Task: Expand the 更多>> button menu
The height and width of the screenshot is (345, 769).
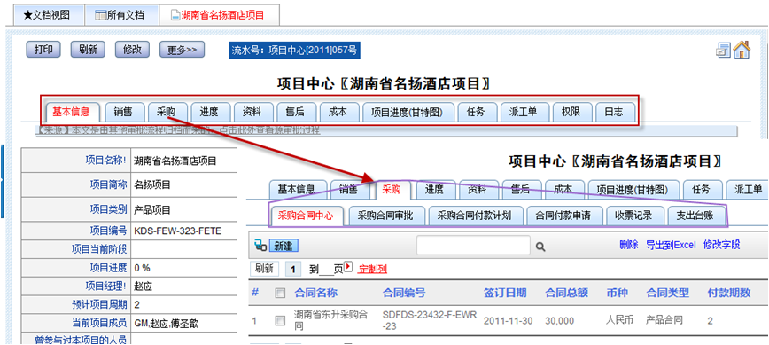Action: (182, 50)
